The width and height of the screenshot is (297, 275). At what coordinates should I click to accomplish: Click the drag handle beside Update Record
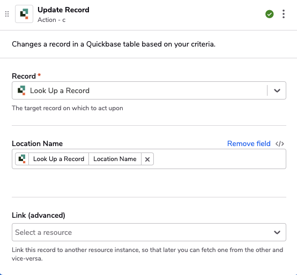point(7,14)
